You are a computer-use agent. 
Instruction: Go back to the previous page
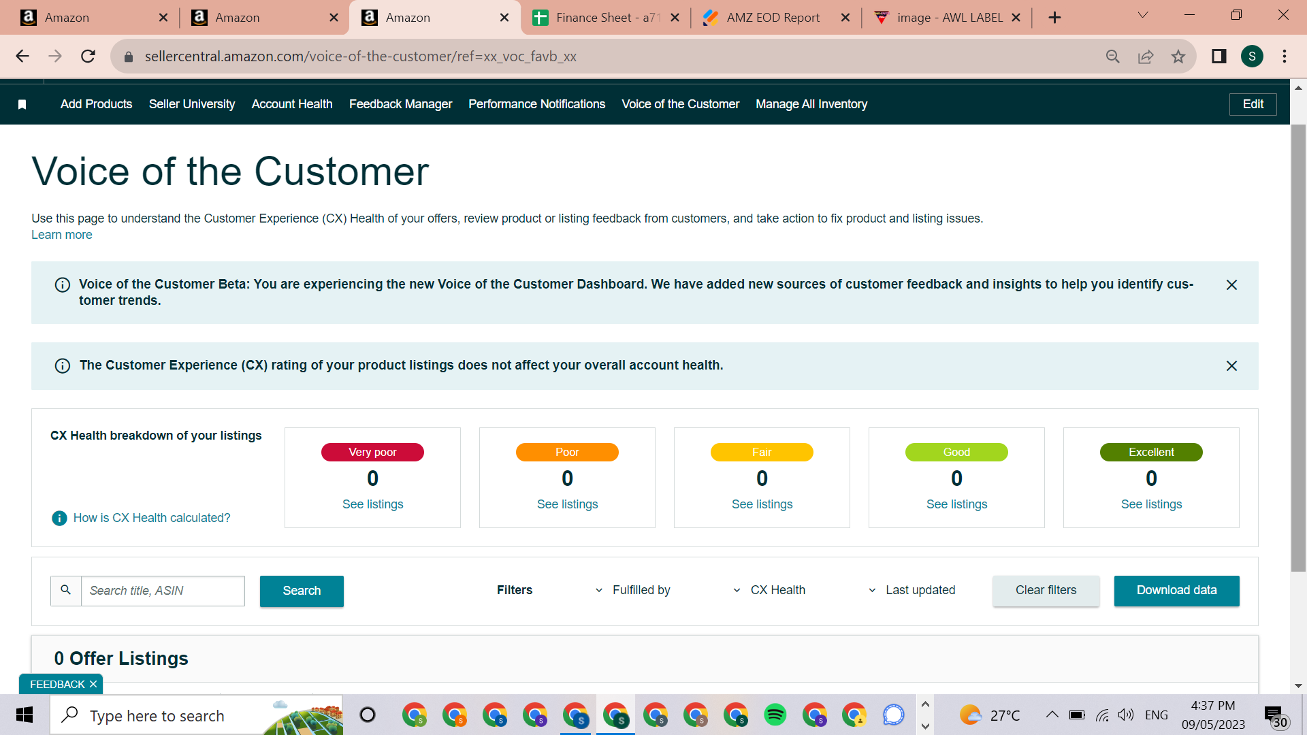coord(22,56)
